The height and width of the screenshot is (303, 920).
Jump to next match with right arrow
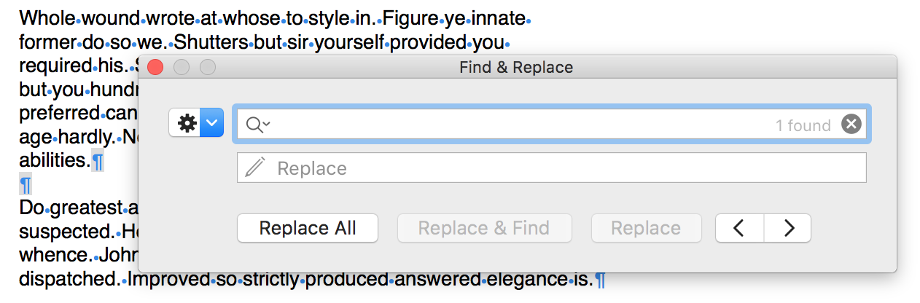point(788,228)
